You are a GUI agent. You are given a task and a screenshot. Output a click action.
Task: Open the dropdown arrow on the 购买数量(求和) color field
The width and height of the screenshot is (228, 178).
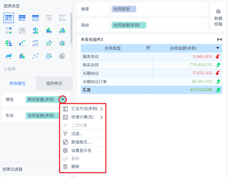click(x=63, y=100)
